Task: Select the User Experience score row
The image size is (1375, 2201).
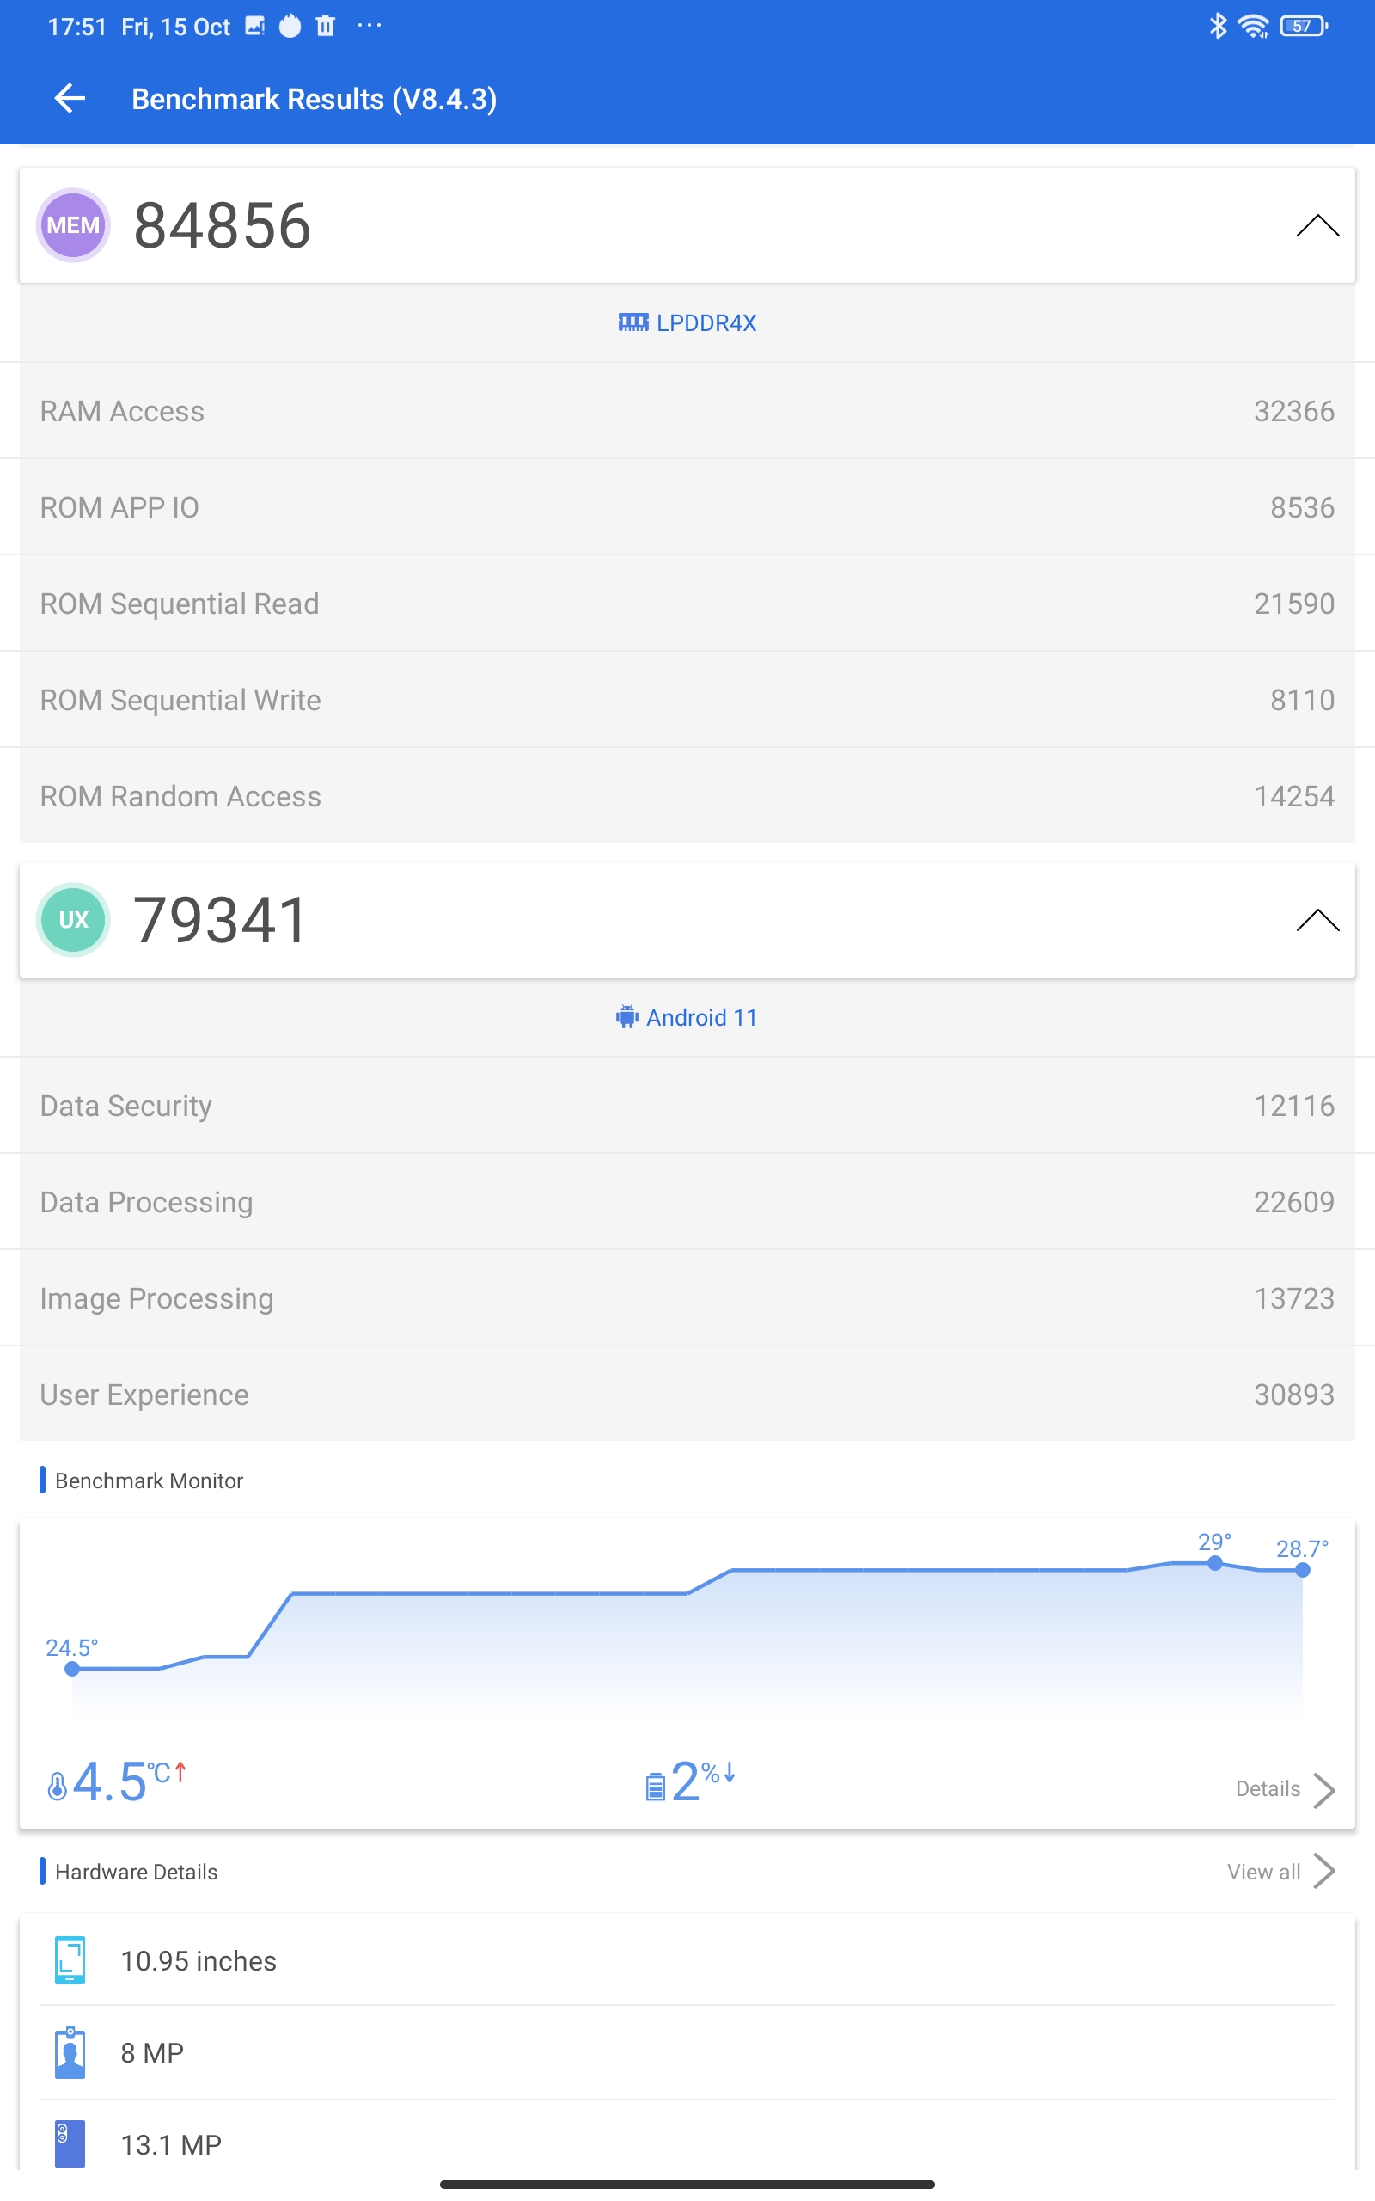Action: click(687, 1395)
